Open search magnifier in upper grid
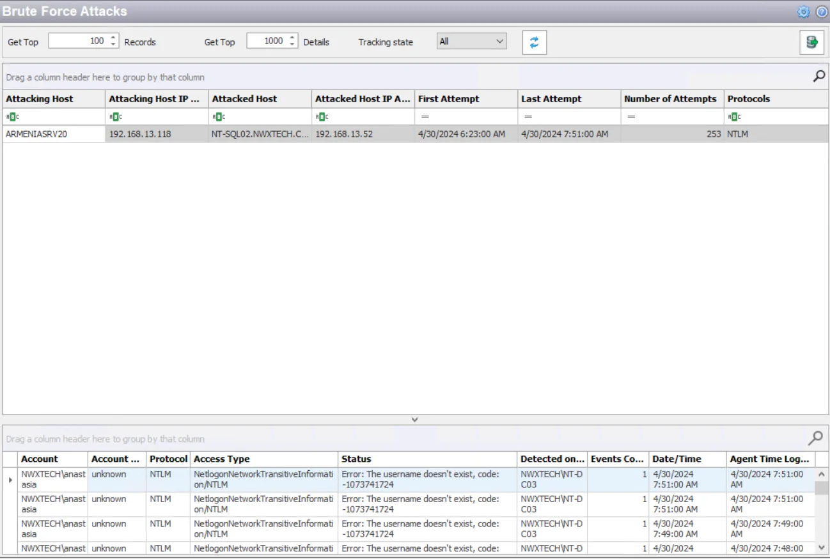Image resolution: width=830 pixels, height=559 pixels. click(818, 76)
